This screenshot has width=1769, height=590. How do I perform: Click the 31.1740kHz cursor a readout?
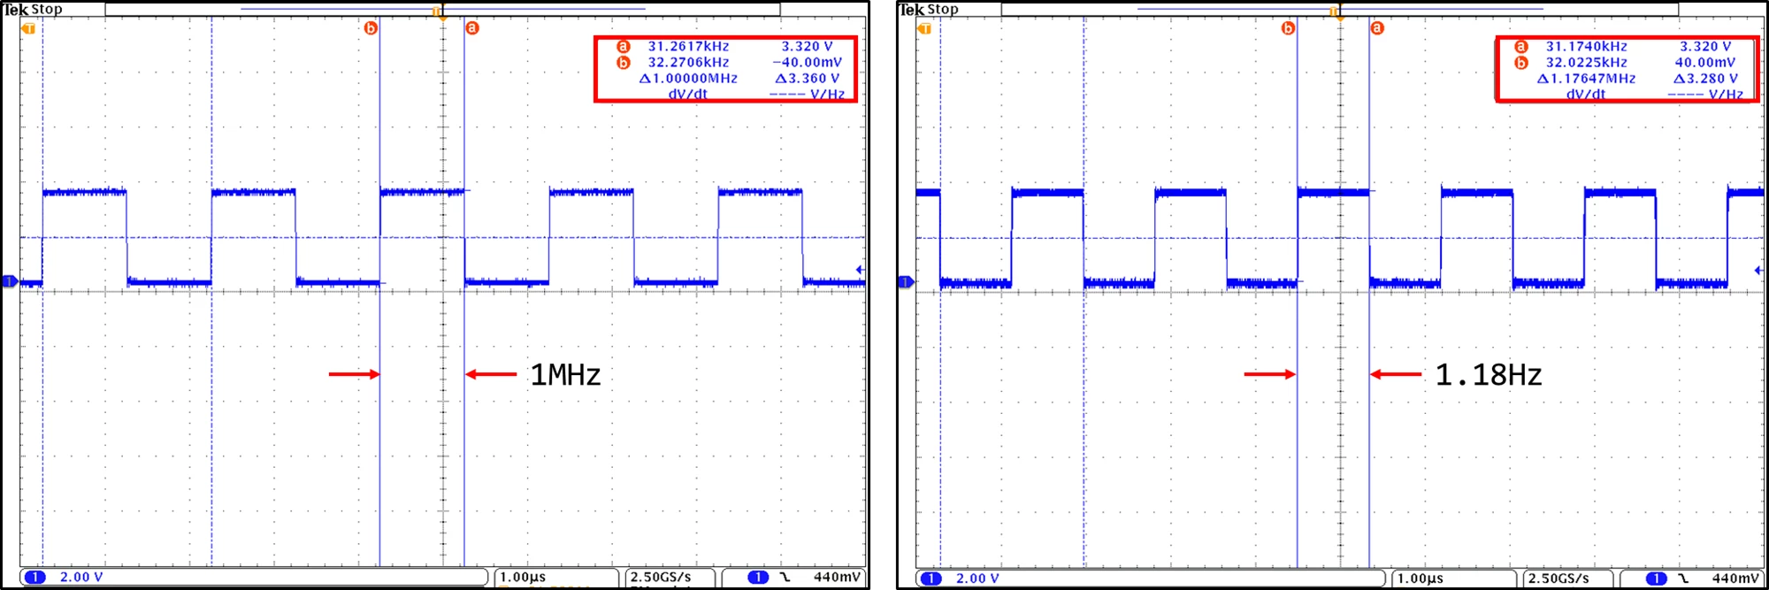click(x=1587, y=47)
